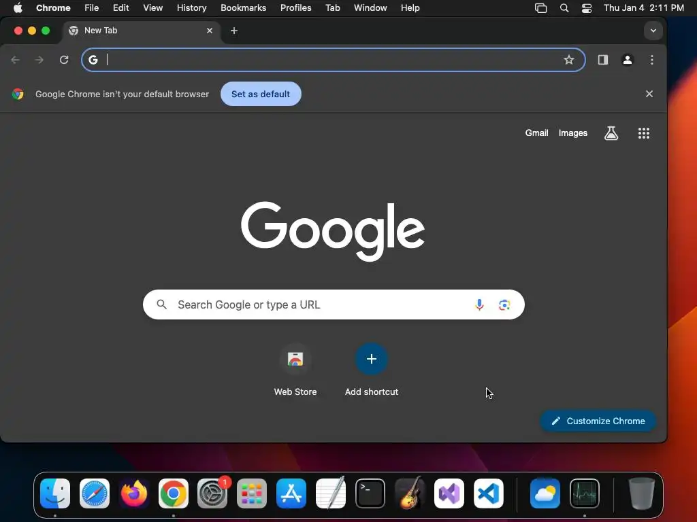Open the Apple menu
This screenshot has height=522, width=697.
pos(18,7)
